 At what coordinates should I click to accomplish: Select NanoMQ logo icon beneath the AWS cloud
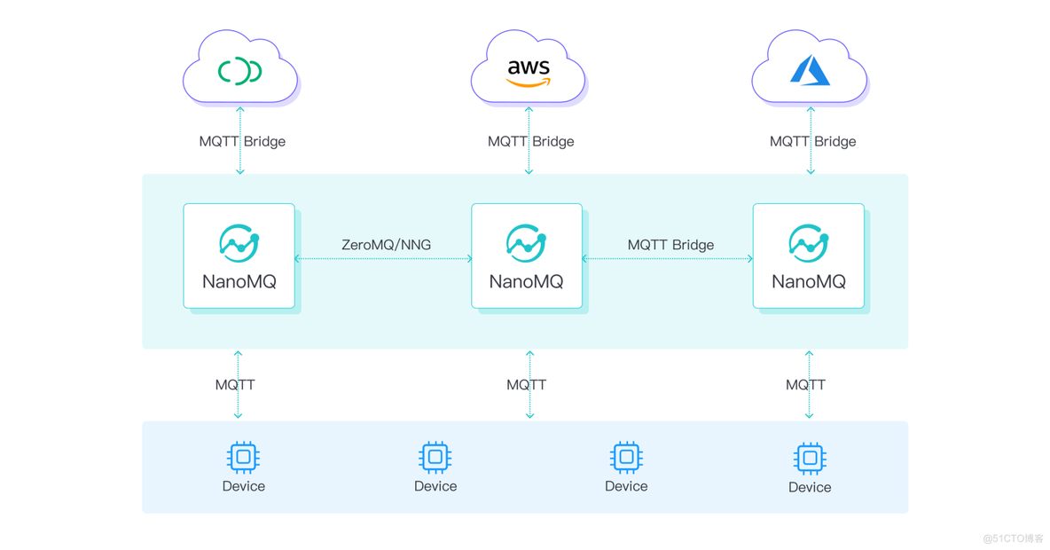coord(527,243)
